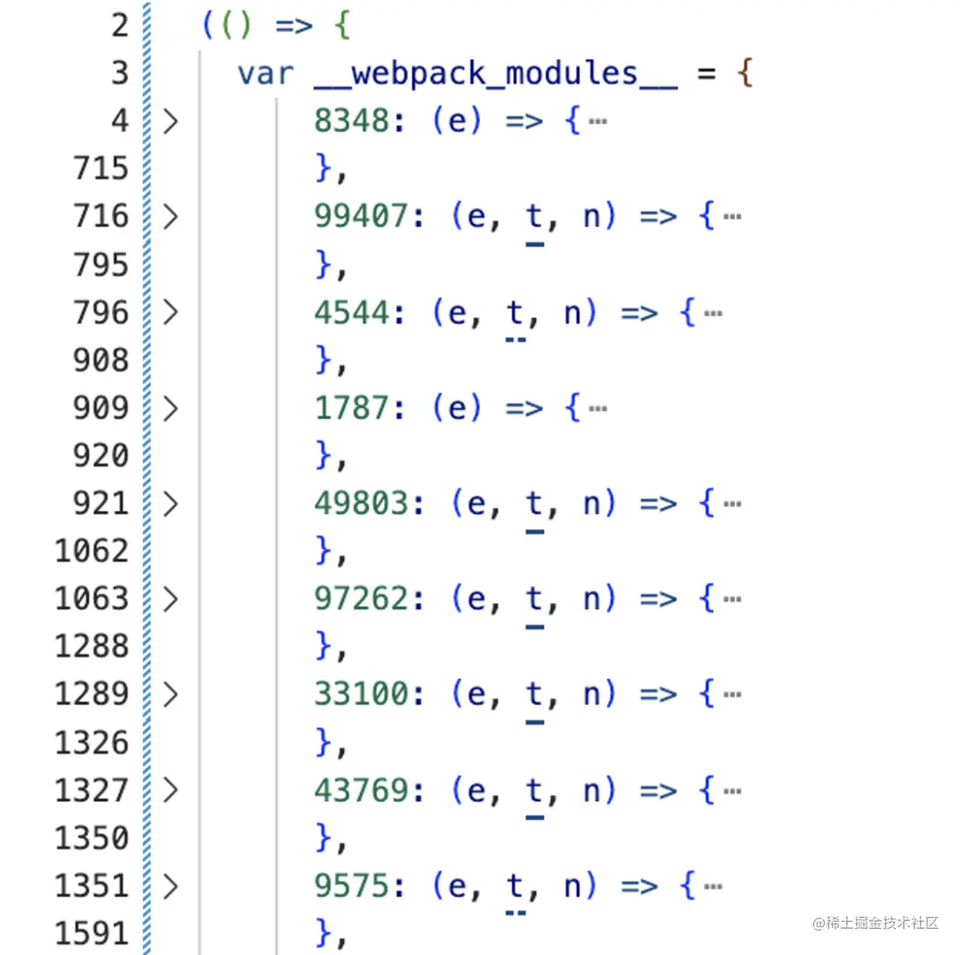Click the closing brace on line 715
Screen dimensions: 963x955
point(324,169)
